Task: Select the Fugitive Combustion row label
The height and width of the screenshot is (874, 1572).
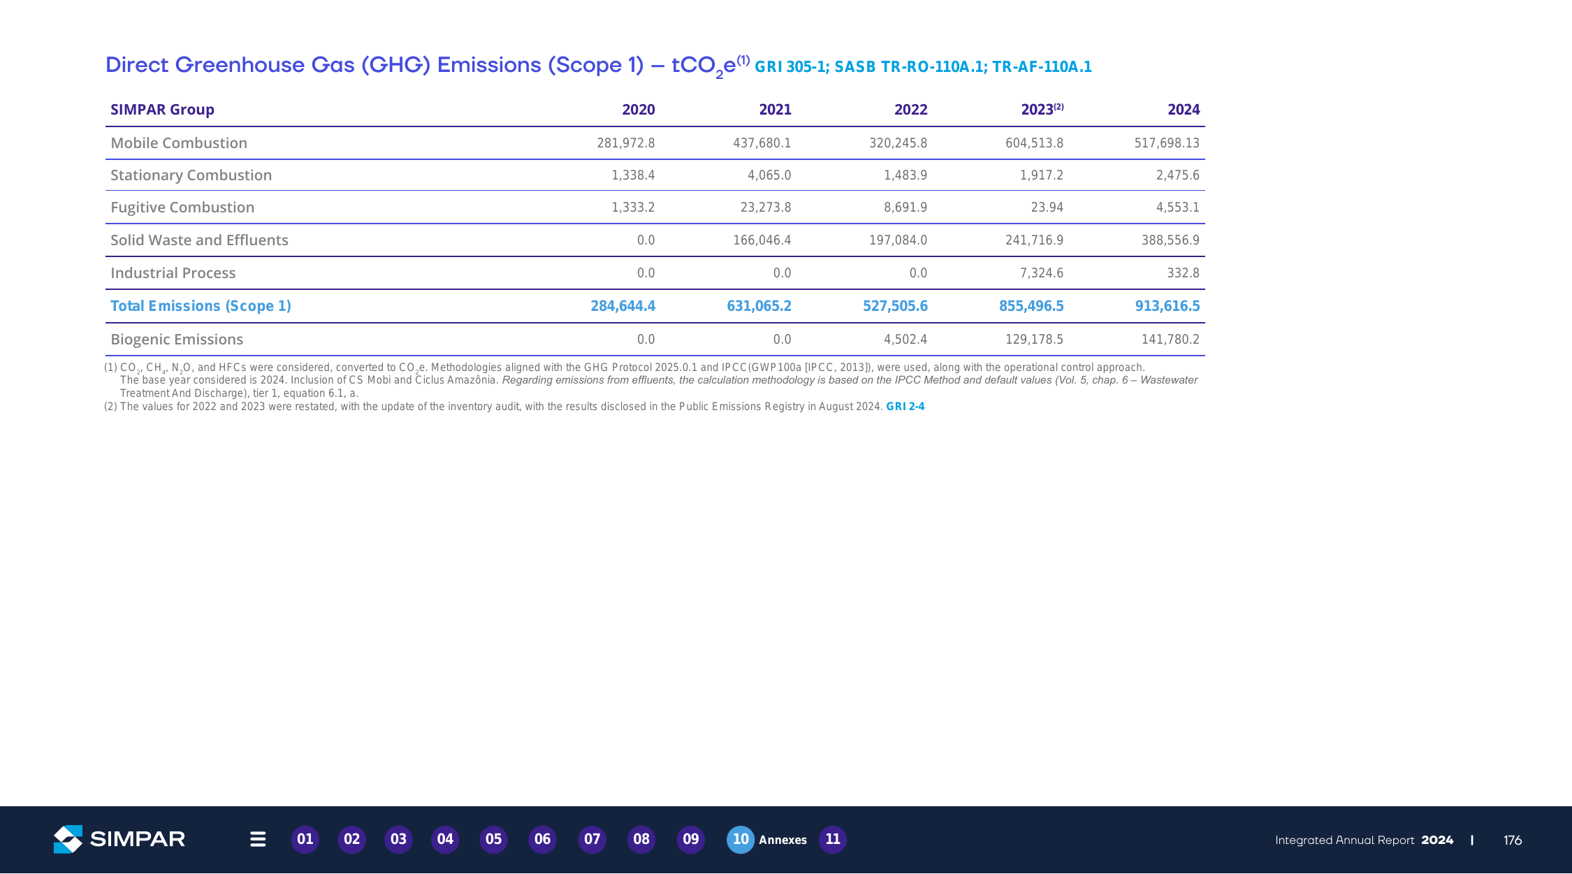Action: tap(182, 207)
